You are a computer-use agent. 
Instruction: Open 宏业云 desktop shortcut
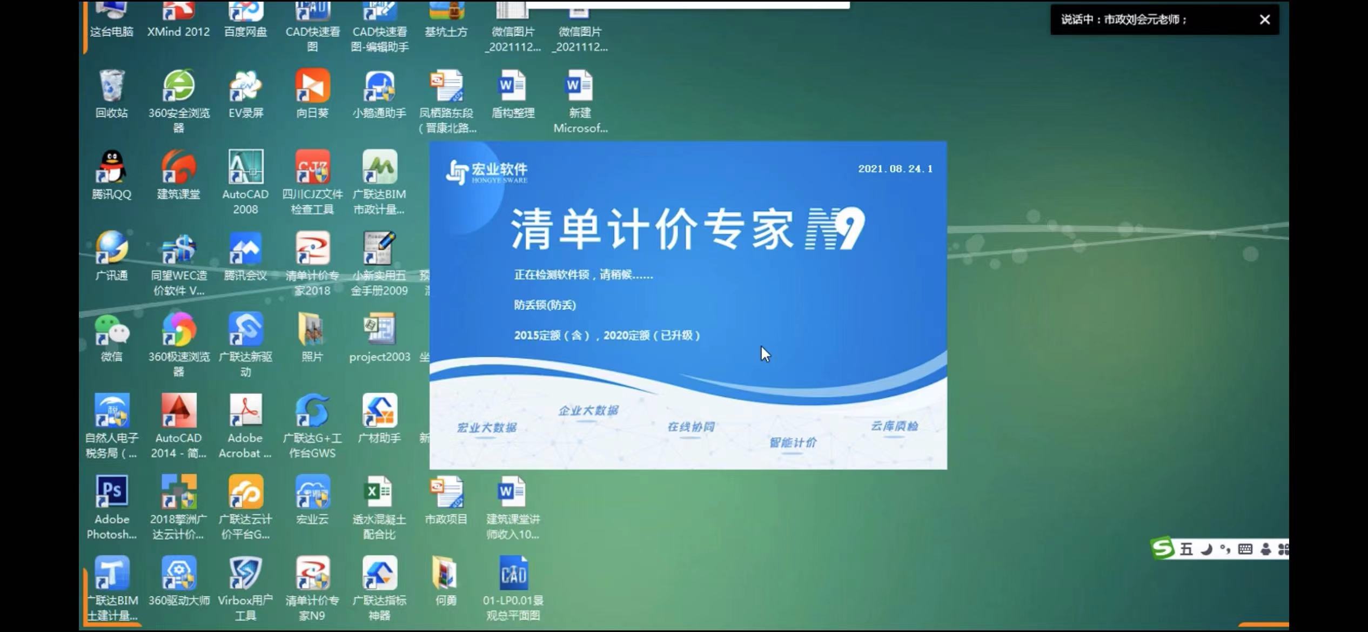pos(312,500)
